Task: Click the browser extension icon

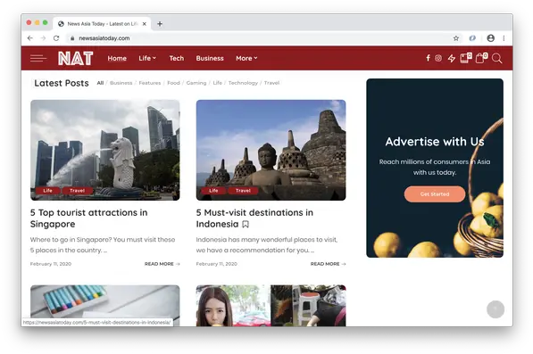Action: tap(472, 38)
